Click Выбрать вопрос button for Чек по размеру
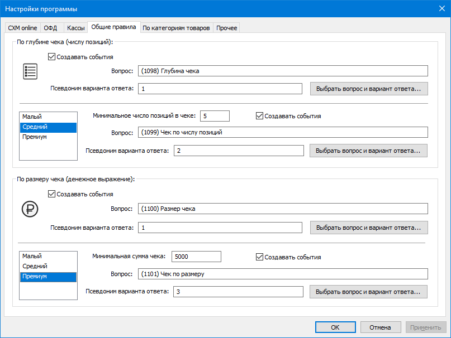451x338 pixels. pos(368,292)
